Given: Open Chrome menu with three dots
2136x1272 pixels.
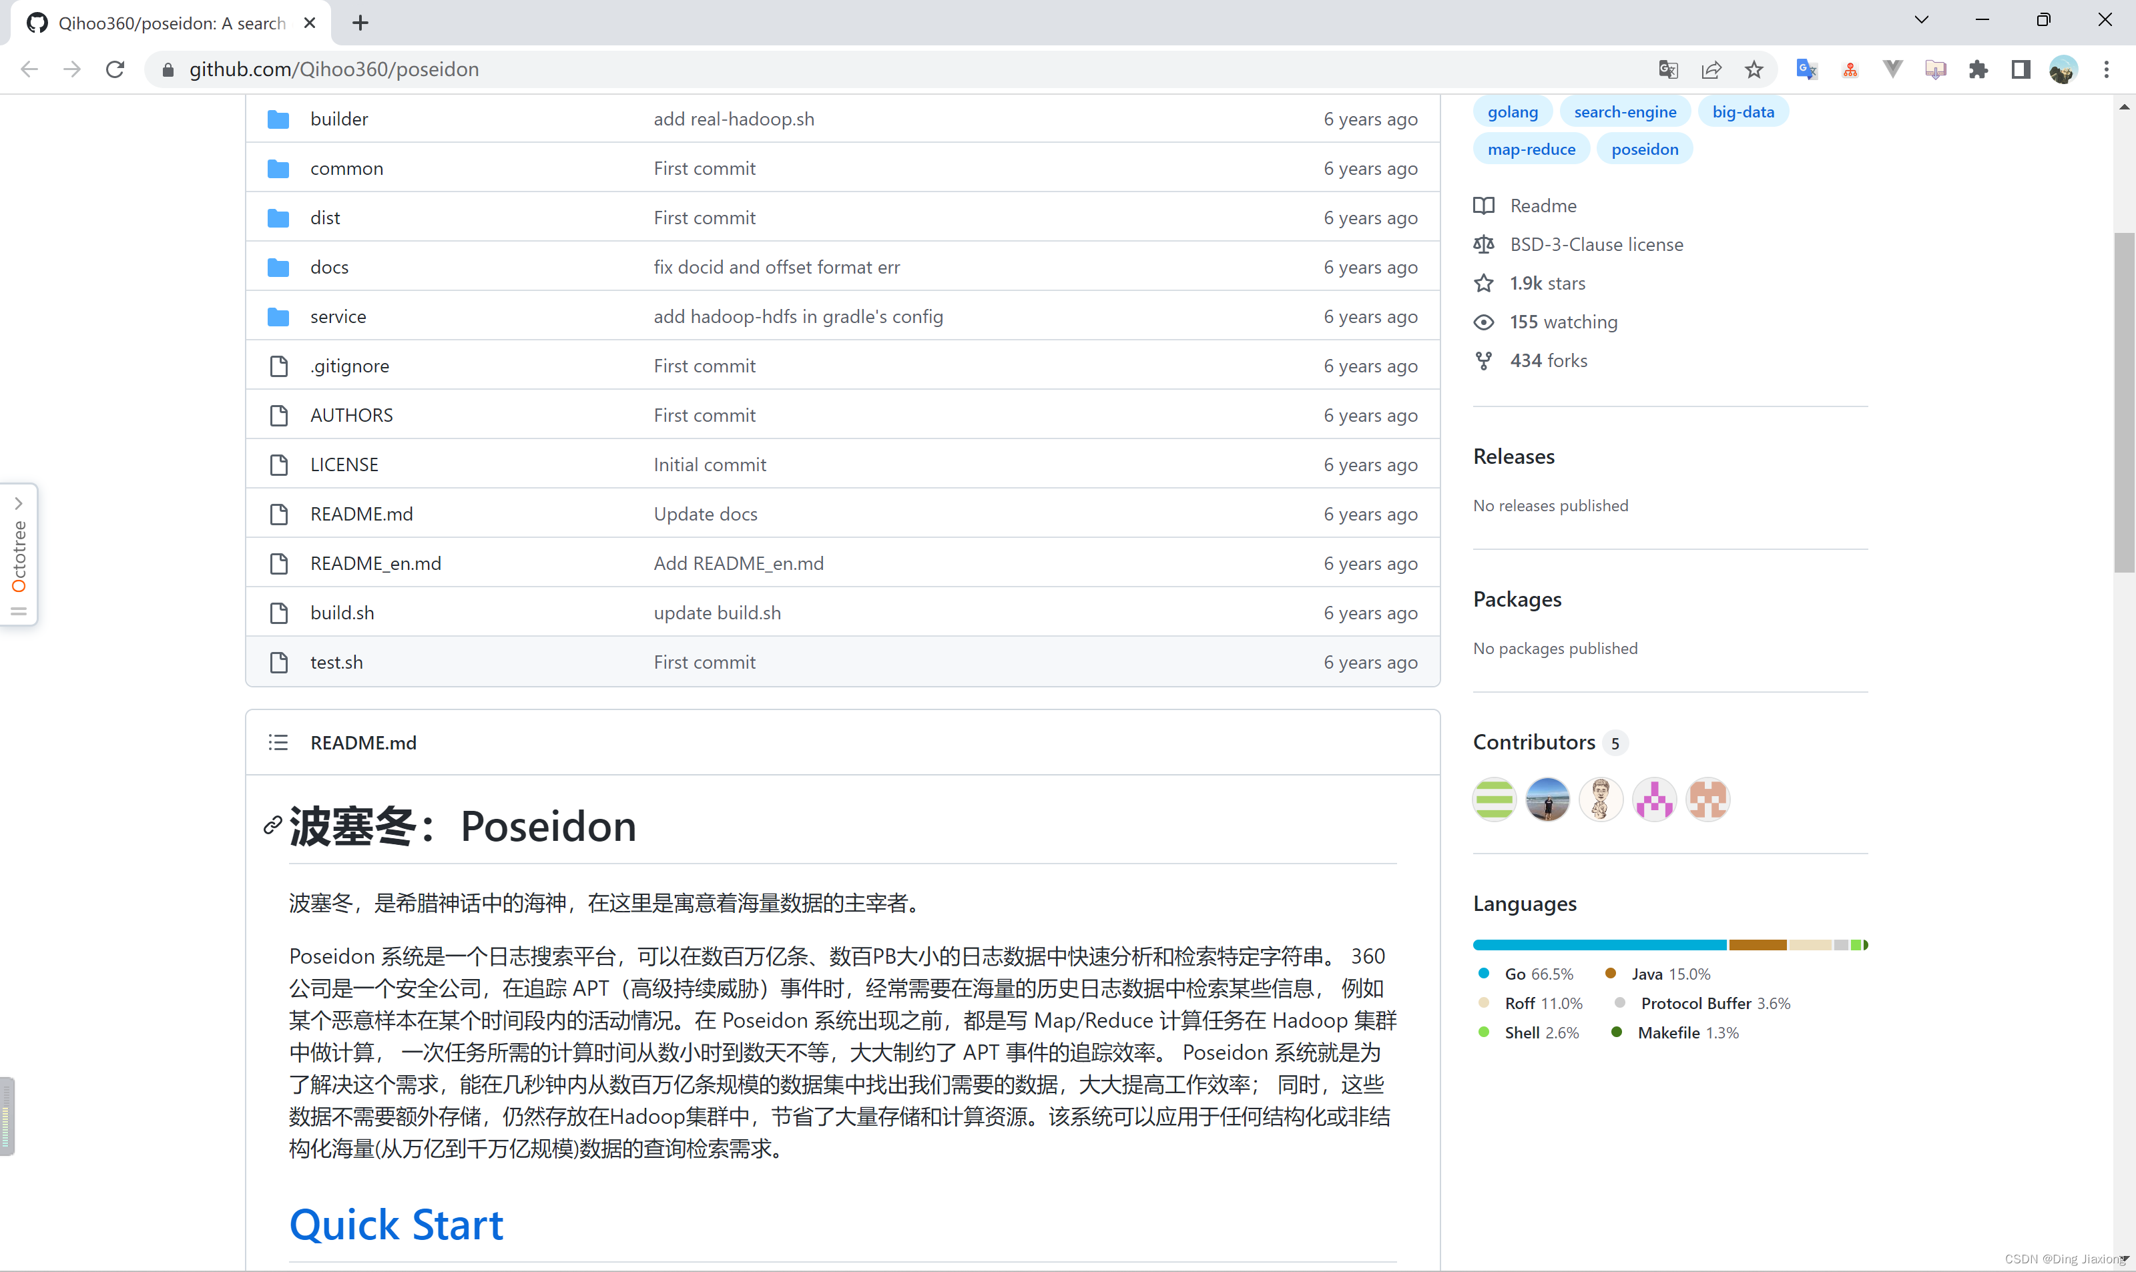Looking at the screenshot, I should tap(2106, 69).
